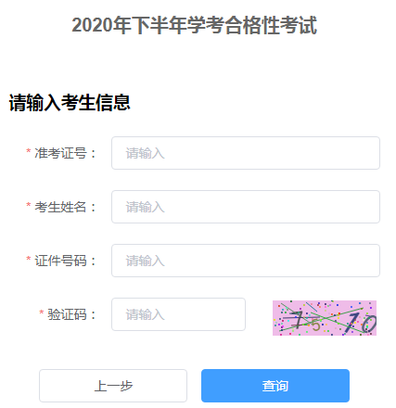Click the 请输入考生信息 section heading

click(x=70, y=103)
